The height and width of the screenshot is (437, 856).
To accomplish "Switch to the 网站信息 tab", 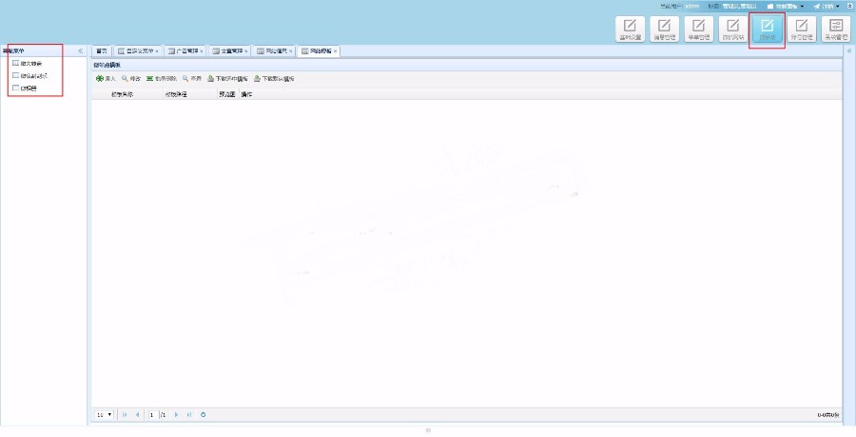I will coord(275,50).
